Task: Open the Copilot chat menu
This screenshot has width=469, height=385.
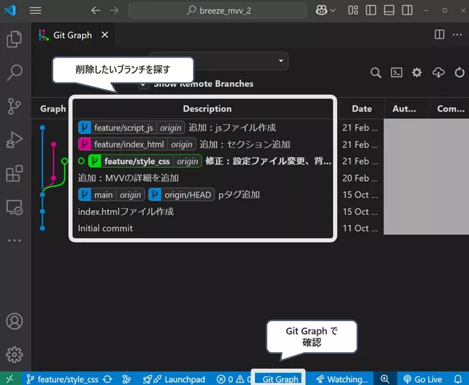Action: (325, 11)
